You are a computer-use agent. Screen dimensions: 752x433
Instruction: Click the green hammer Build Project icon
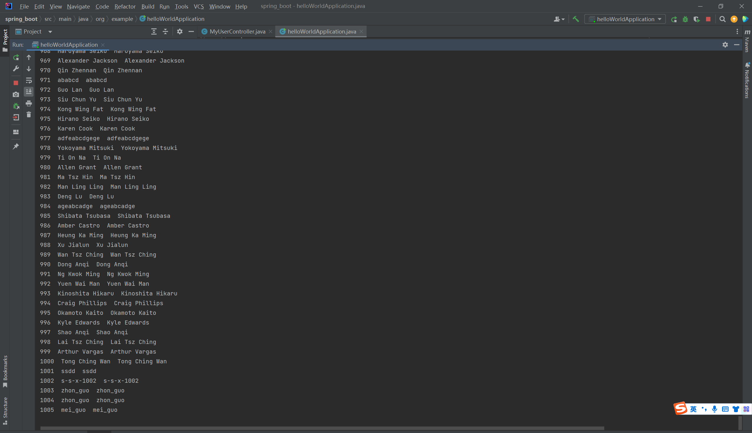pyautogui.click(x=575, y=19)
